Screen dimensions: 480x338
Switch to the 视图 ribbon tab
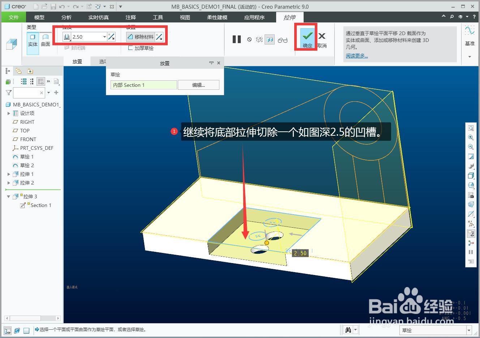[185, 17]
